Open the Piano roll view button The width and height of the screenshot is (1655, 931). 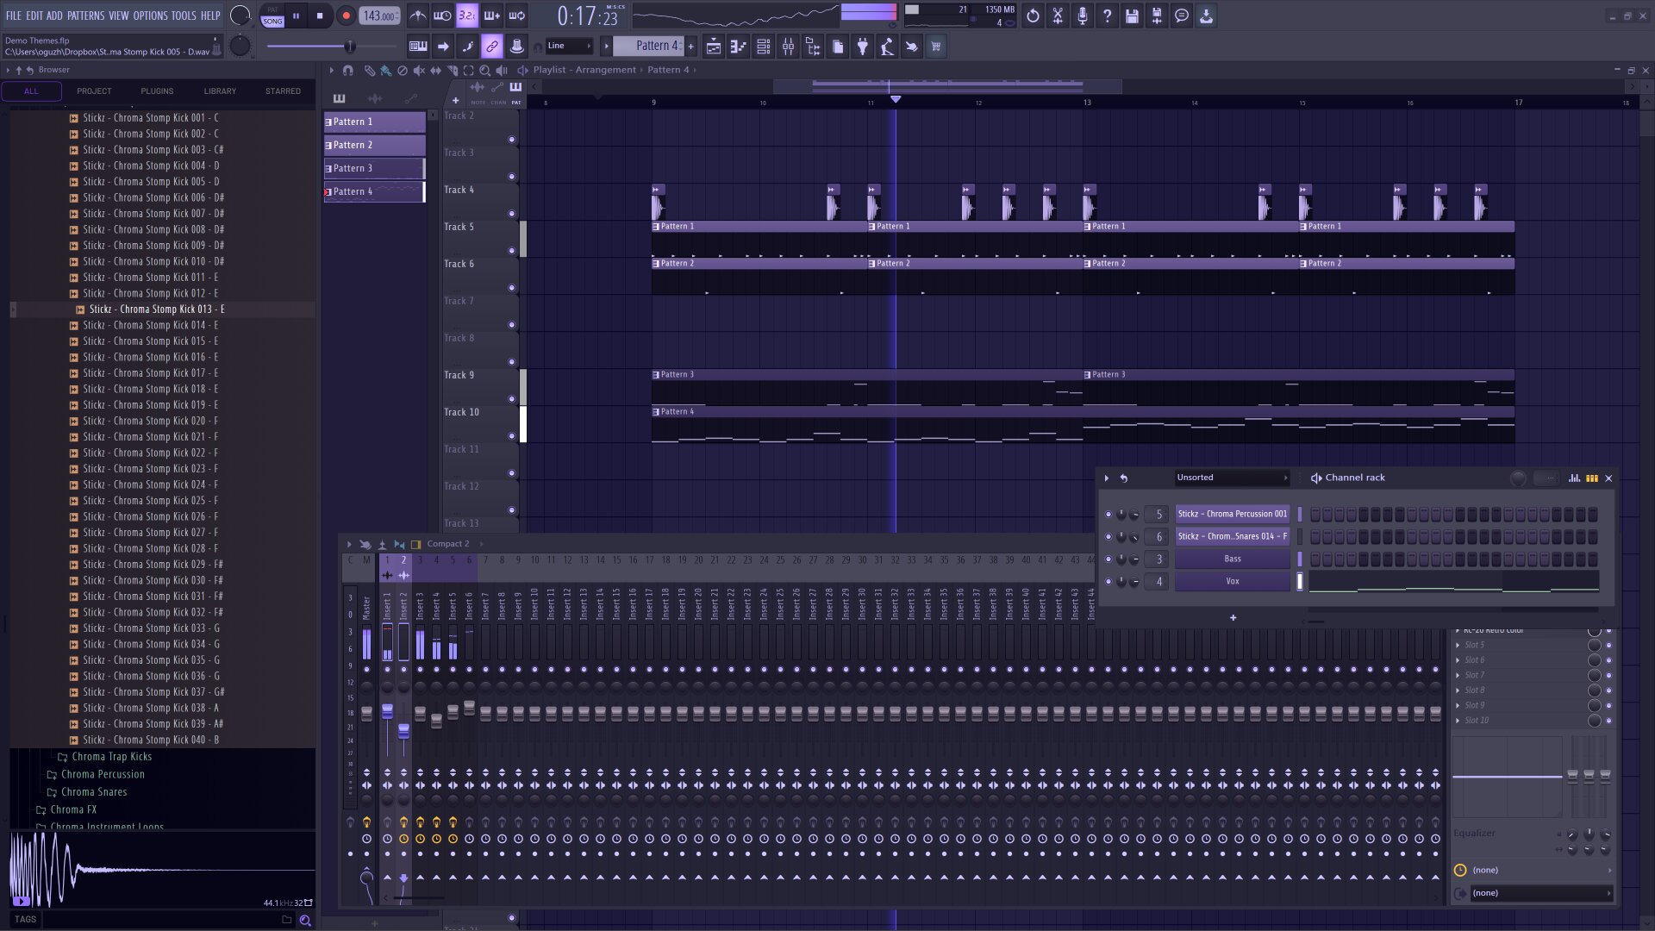(738, 47)
